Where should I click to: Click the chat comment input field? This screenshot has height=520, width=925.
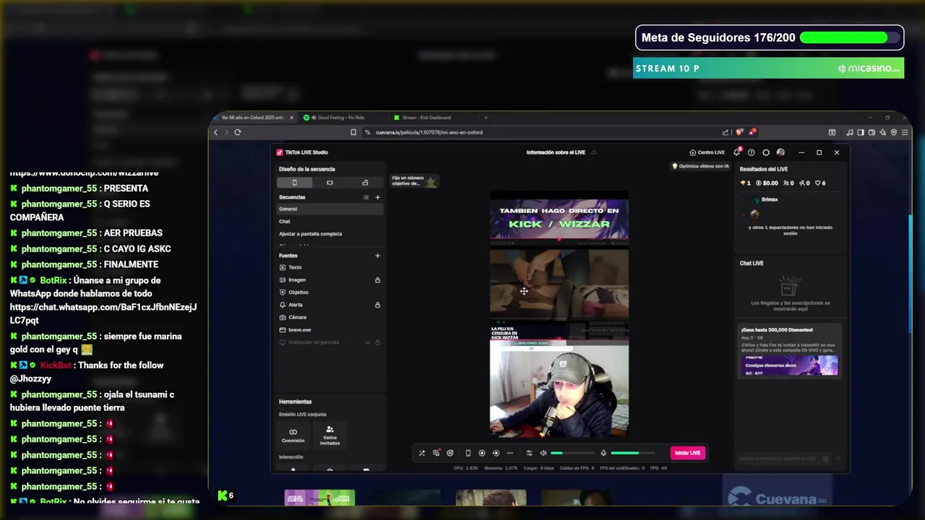click(x=784, y=459)
